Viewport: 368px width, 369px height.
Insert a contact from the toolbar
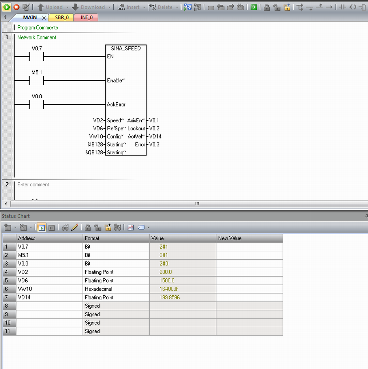tap(343, 7)
